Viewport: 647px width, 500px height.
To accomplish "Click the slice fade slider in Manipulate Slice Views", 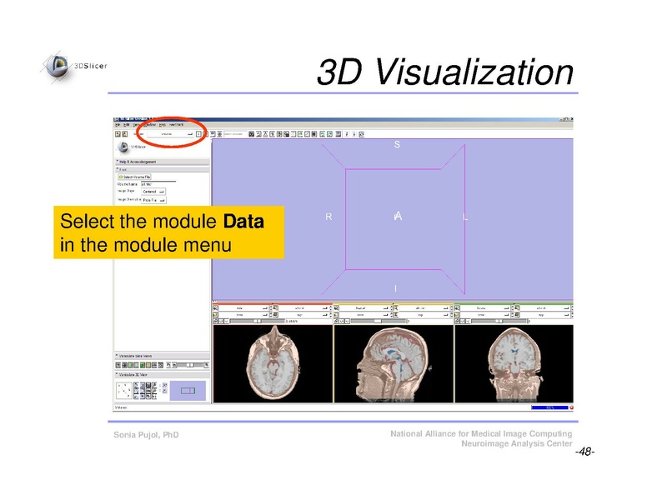I will point(190,365).
